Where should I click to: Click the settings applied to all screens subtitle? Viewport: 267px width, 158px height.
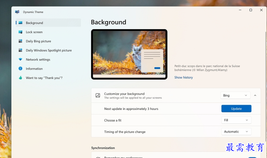tap(133, 98)
